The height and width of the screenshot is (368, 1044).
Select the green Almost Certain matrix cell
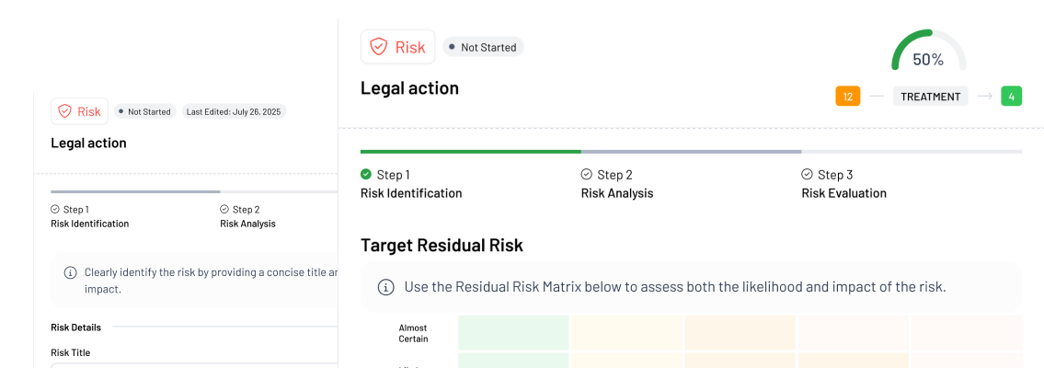coord(513,332)
